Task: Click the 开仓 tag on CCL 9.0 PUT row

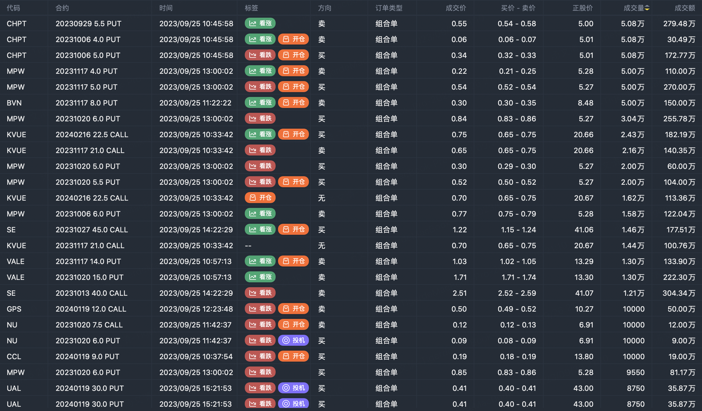Action: click(293, 356)
